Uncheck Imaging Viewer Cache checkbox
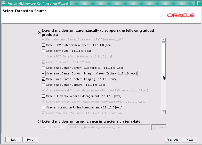 coord(43,73)
